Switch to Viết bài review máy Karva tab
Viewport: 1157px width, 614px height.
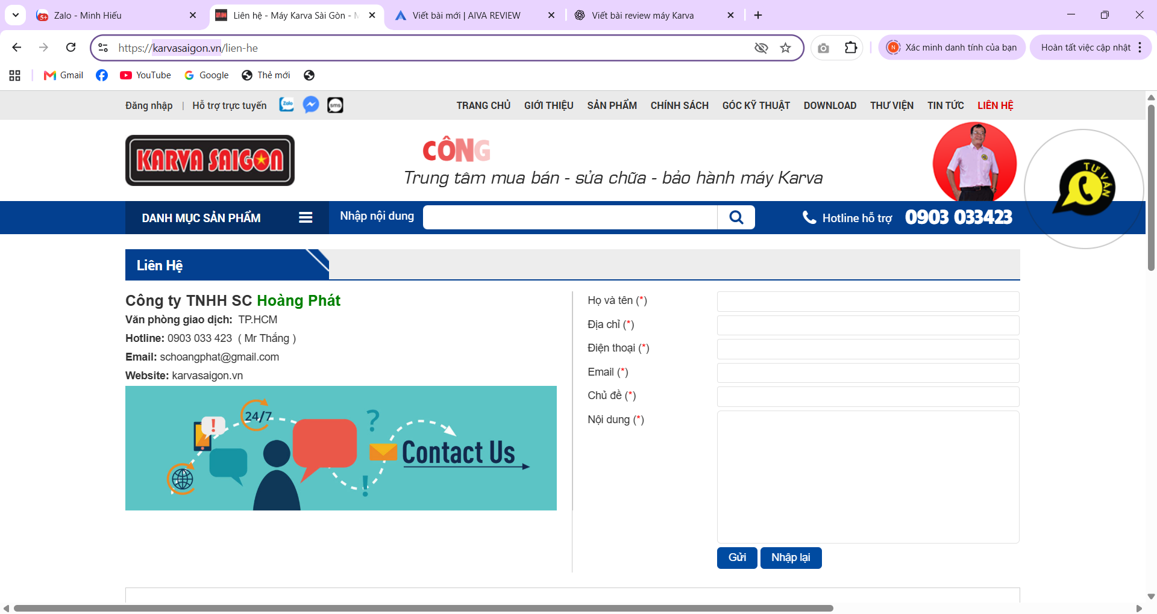654,15
